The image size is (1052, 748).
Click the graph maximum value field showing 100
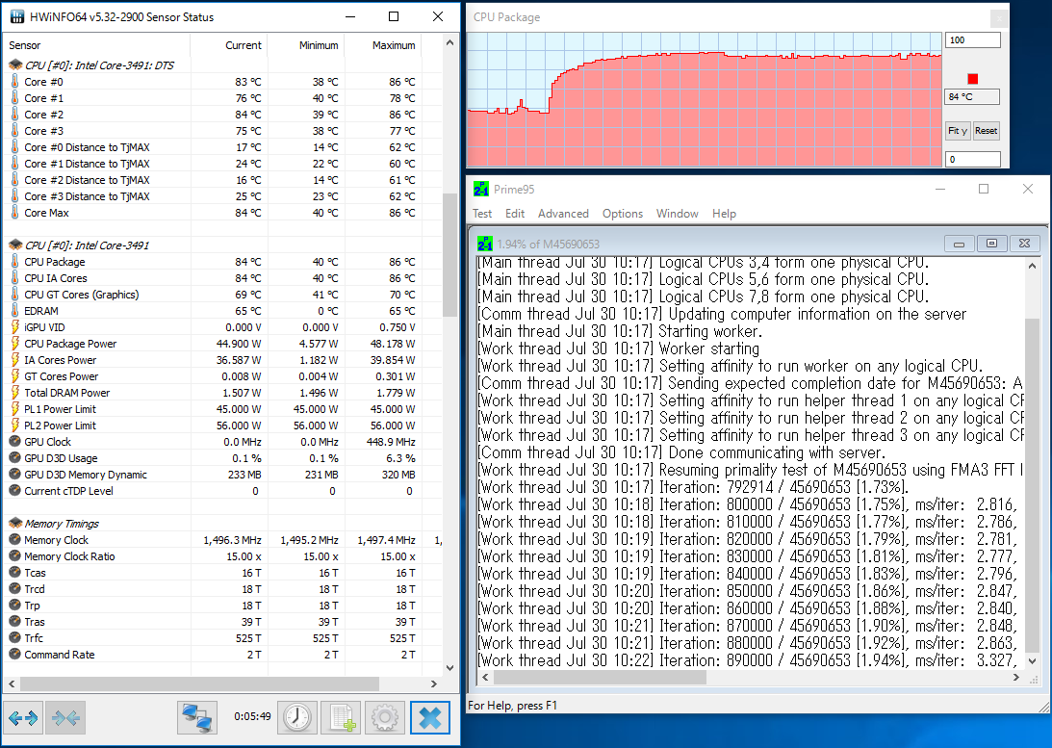click(973, 40)
